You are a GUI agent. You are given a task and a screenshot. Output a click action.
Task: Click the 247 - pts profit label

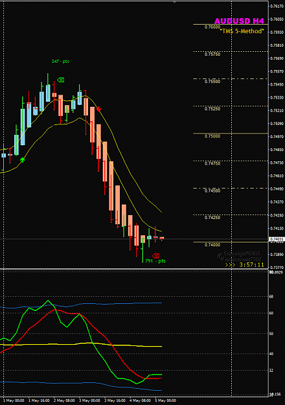[60, 61]
